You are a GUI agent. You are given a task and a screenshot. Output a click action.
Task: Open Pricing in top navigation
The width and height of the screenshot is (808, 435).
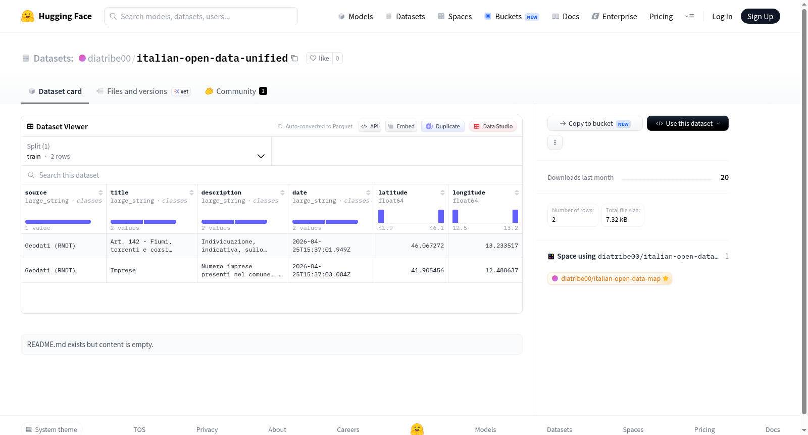pyautogui.click(x=661, y=16)
